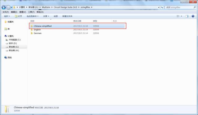Viewport: 198px width, 115px height.
Task: Select the Chinese-simplified folder name
Action: (43, 26)
